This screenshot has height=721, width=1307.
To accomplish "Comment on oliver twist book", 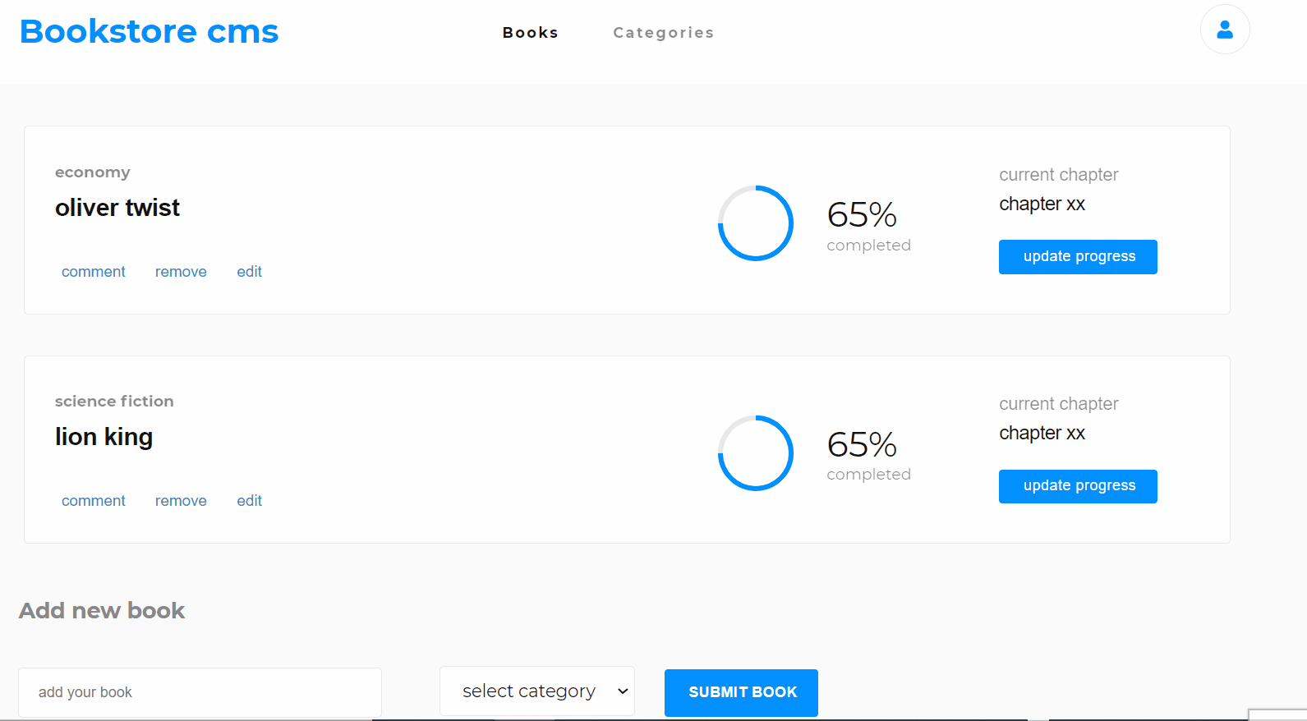I will pyautogui.click(x=94, y=272).
